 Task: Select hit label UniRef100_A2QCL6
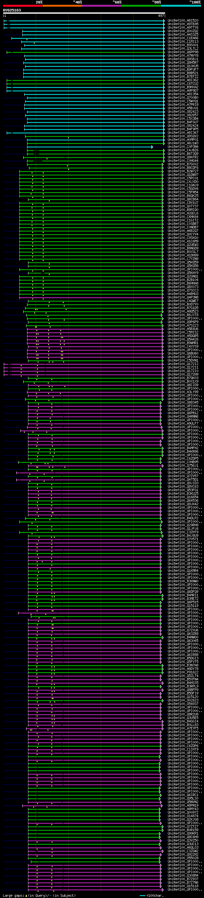(183, 213)
